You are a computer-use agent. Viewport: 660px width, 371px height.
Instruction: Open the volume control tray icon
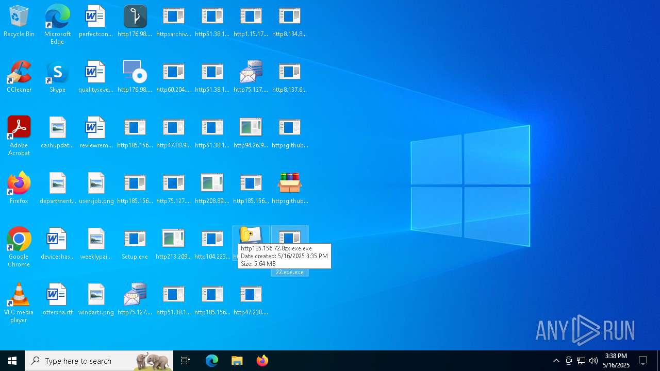click(x=593, y=361)
